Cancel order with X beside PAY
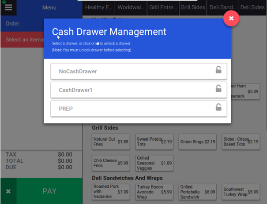This screenshot has height=204, width=267. [8, 191]
